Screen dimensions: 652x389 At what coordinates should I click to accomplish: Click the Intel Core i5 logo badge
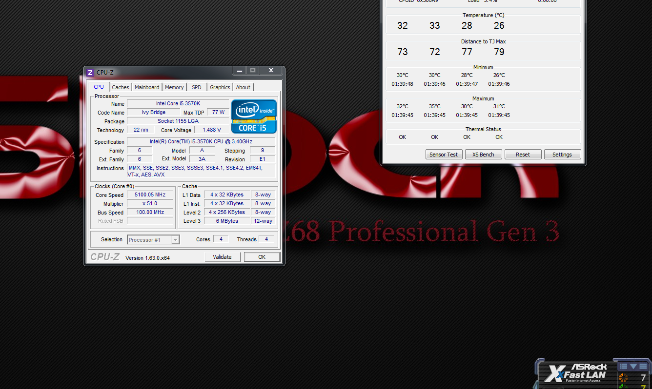[254, 117]
